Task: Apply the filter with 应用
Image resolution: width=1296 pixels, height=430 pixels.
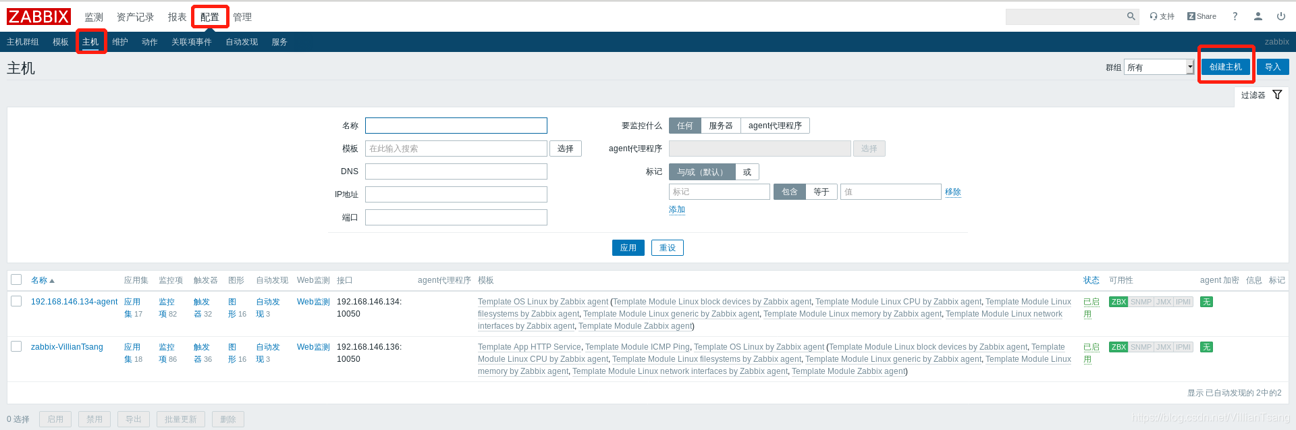Action: [x=628, y=248]
